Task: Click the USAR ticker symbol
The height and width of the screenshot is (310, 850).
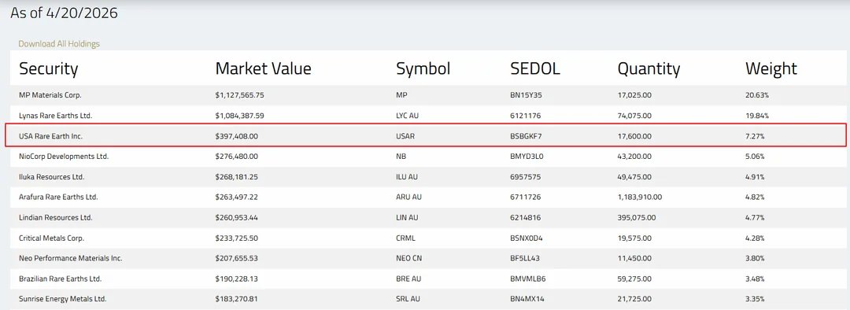Action: [x=405, y=136]
